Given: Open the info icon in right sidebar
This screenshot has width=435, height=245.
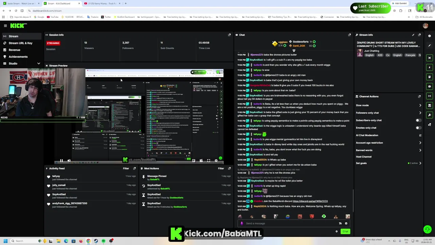Looking at the screenshot, I should (x=430, y=36).
